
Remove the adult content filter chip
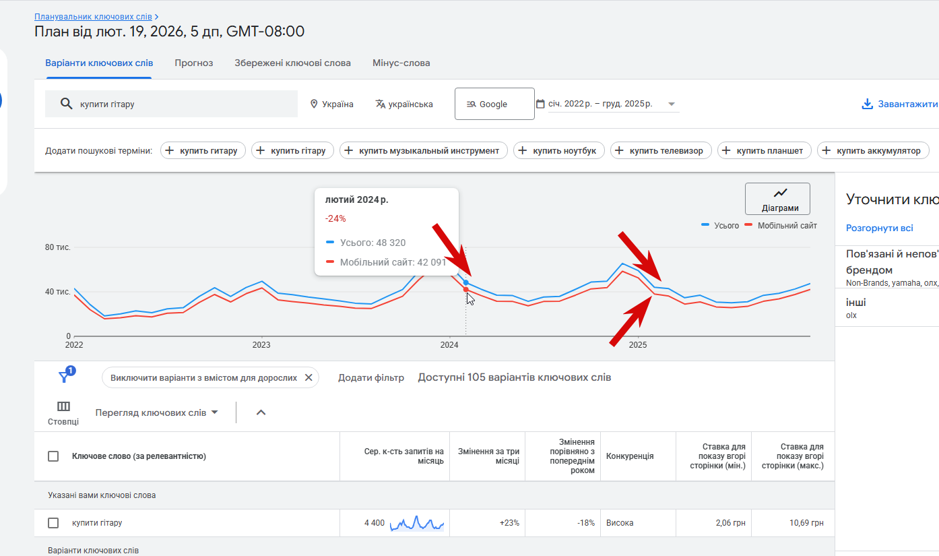tap(309, 377)
